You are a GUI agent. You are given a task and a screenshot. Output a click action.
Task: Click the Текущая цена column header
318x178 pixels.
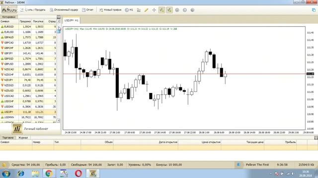click(242, 142)
